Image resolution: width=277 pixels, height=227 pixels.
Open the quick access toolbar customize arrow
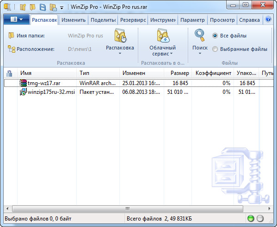62,8
